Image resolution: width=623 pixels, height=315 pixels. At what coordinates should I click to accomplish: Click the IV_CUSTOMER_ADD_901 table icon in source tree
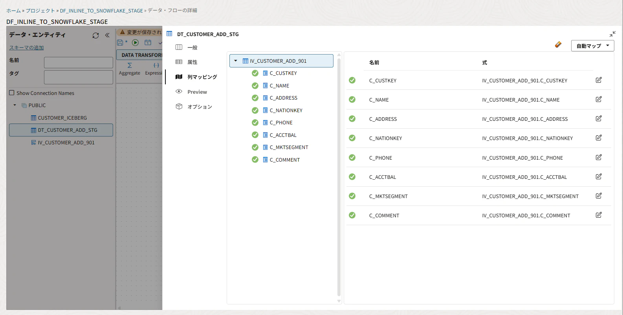[246, 61]
